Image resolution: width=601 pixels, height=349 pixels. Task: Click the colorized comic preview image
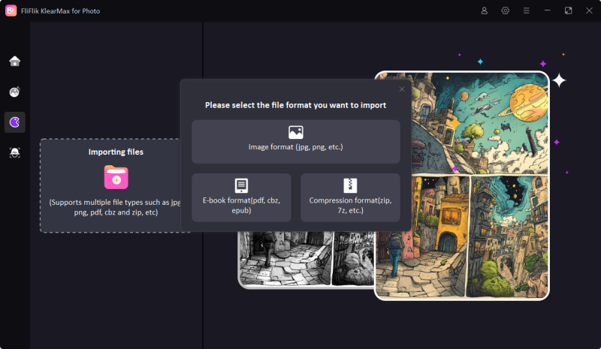click(x=462, y=185)
